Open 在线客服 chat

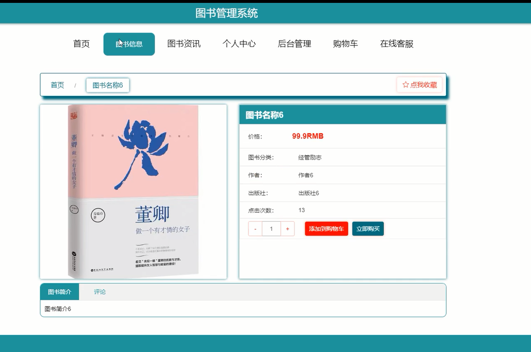point(397,44)
